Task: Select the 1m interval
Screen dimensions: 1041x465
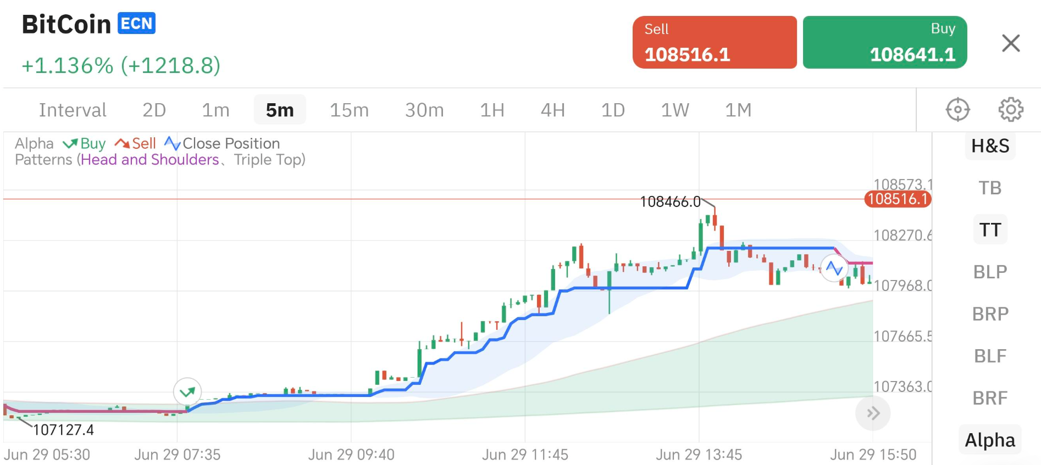Action: click(215, 110)
